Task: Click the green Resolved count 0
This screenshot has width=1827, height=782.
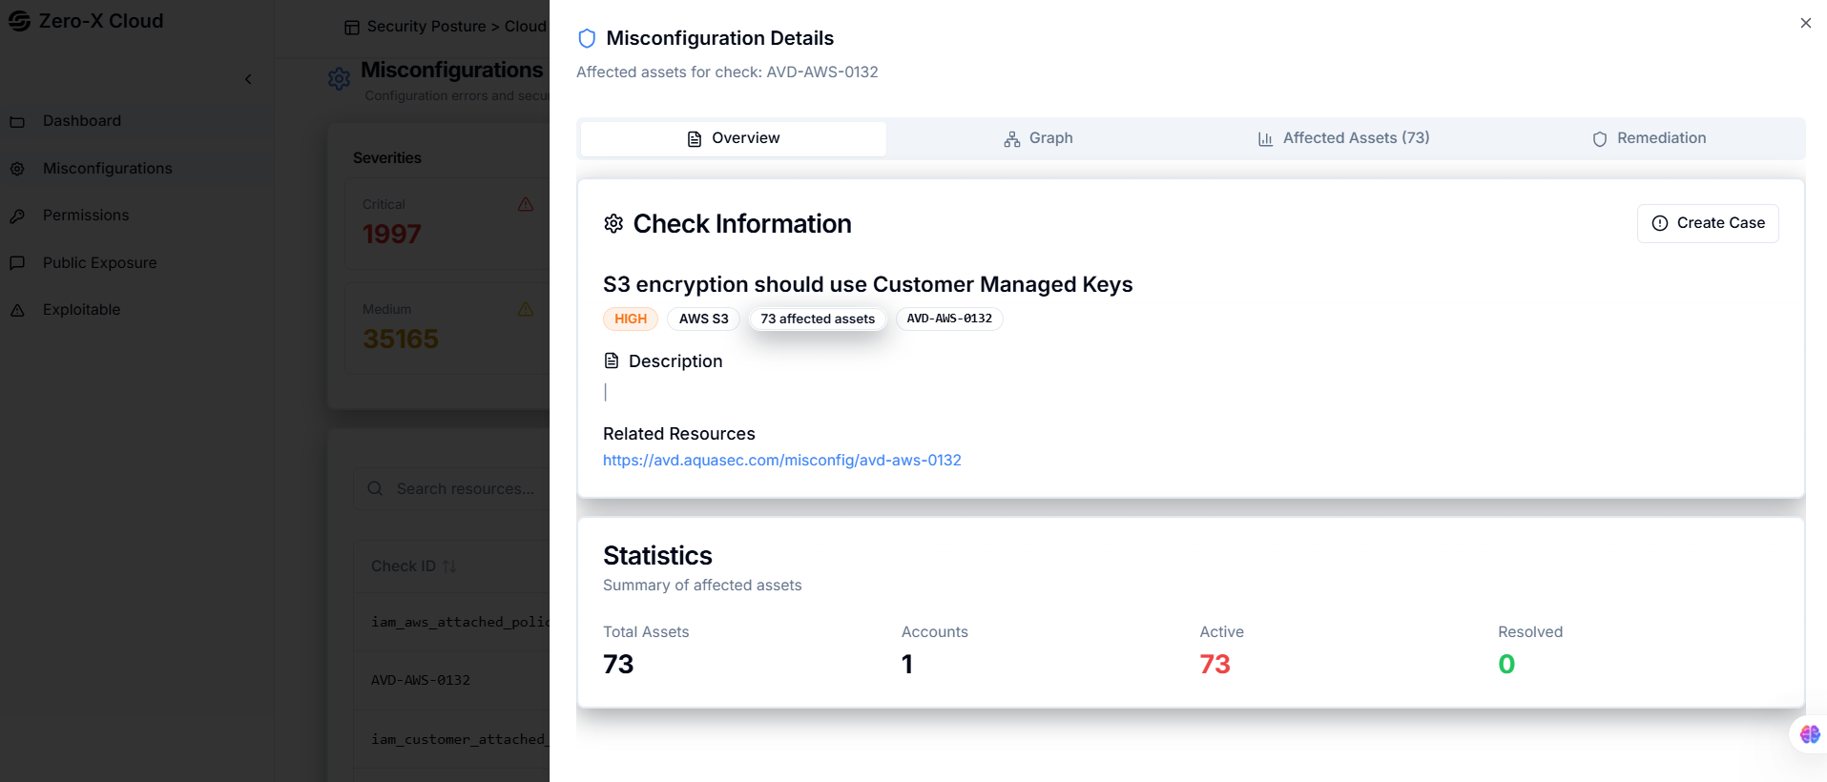Action: click(1506, 664)
